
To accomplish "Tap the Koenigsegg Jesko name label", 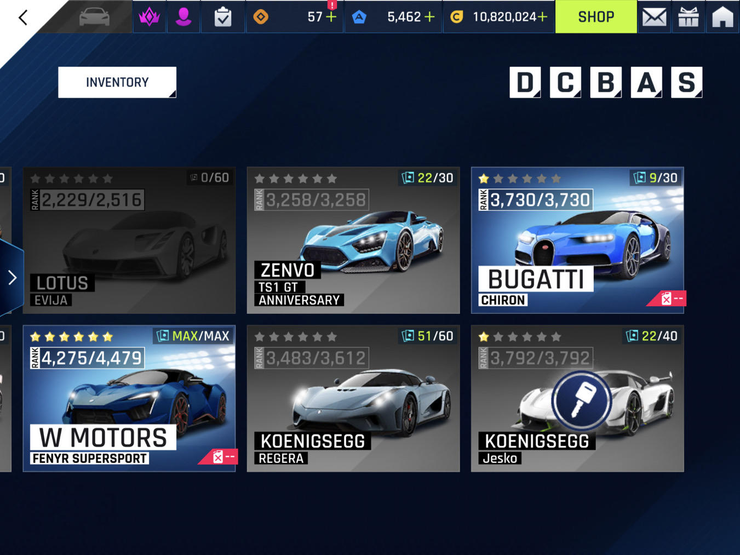I will pos(536,449).
